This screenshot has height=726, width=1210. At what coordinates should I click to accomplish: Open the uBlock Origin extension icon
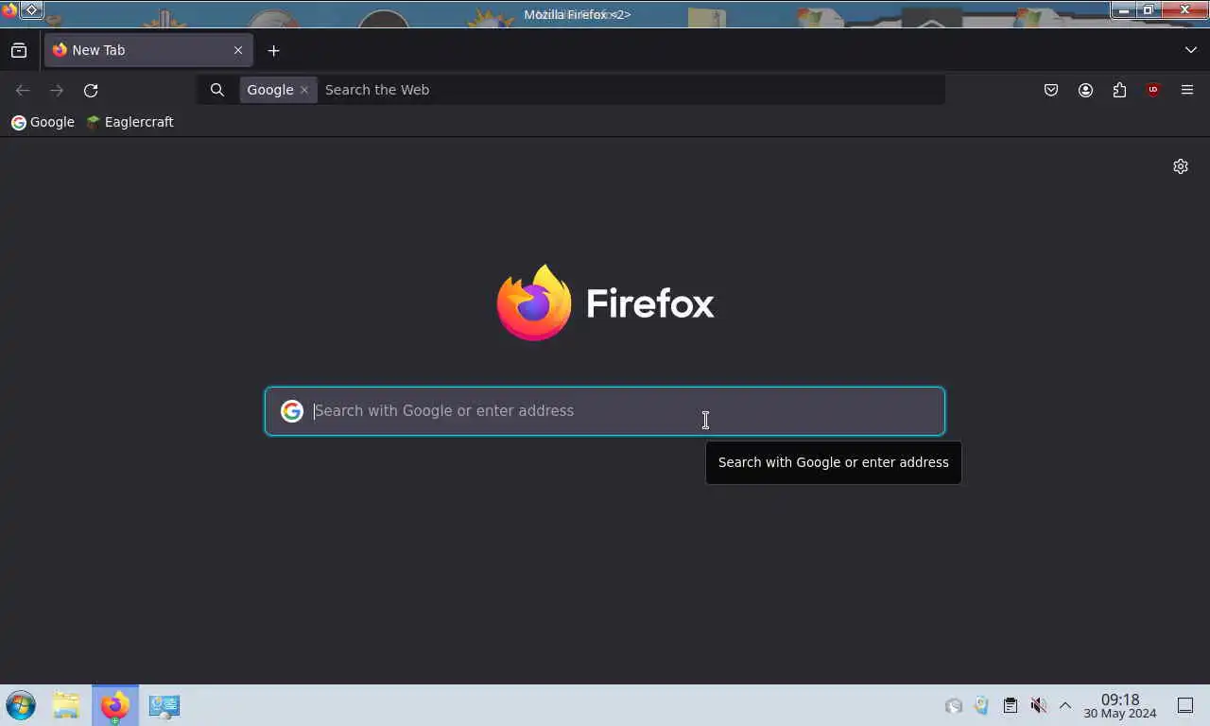(x=1153, y=90)
